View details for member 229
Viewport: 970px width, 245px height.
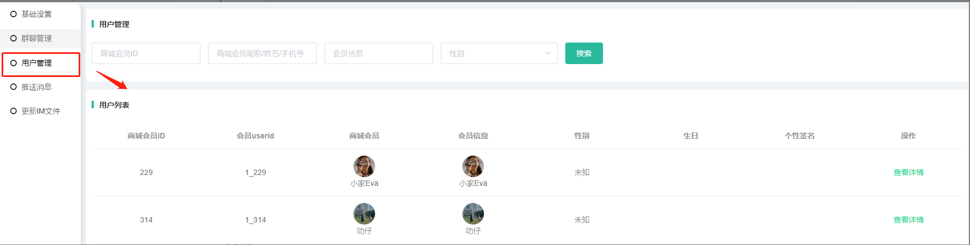(908, 172)
